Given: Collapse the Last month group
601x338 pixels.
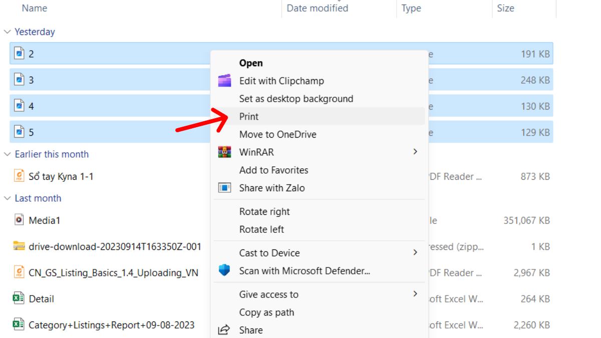Looking at the screenshot, I should [x=7, y=198].
